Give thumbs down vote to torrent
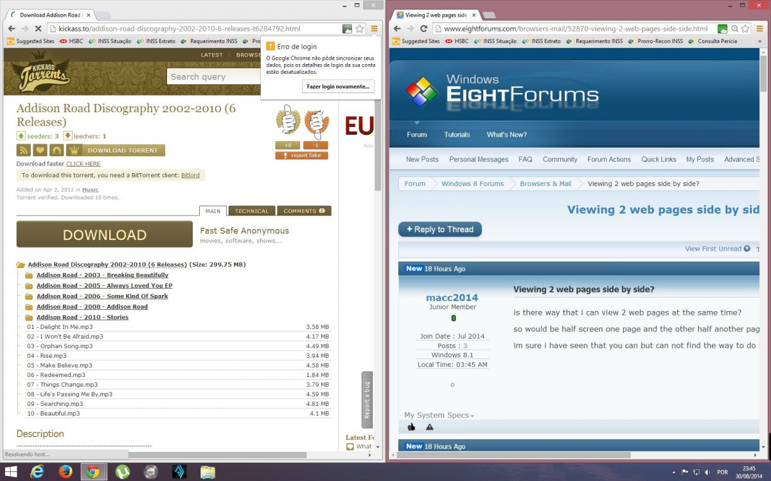The image size is (771, 481). [316, 123]
